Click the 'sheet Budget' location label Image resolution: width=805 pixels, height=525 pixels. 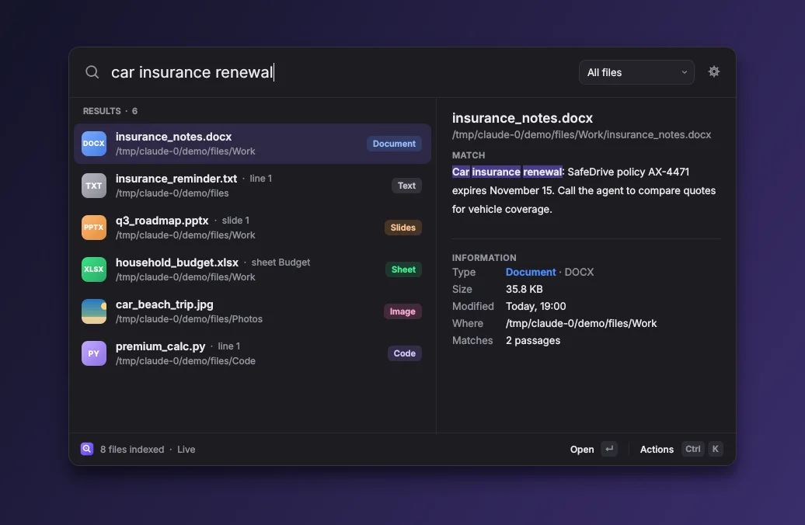281,262
